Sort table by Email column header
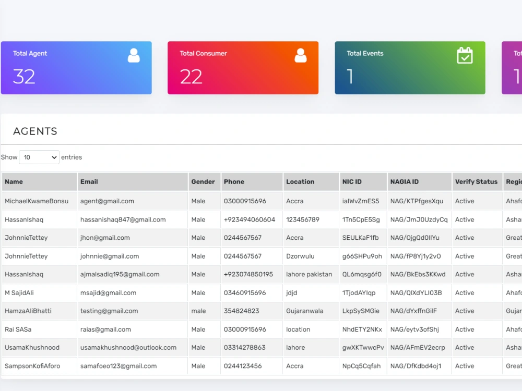Image resolution: width=522 pixels, height=391 pixels. pos(133,182)
